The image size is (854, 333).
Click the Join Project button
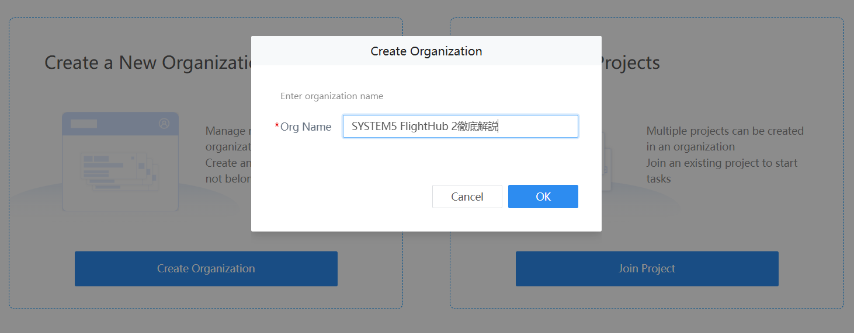(x=647, y=269)
